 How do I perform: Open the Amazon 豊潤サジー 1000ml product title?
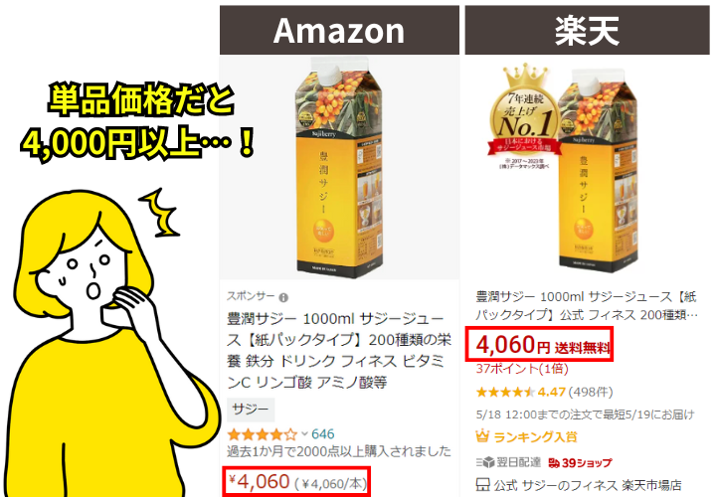tap(339, 350)
